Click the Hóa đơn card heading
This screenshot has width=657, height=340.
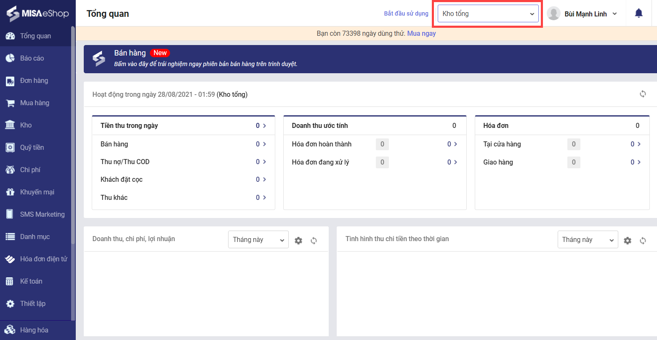click(x=496, y=125)
